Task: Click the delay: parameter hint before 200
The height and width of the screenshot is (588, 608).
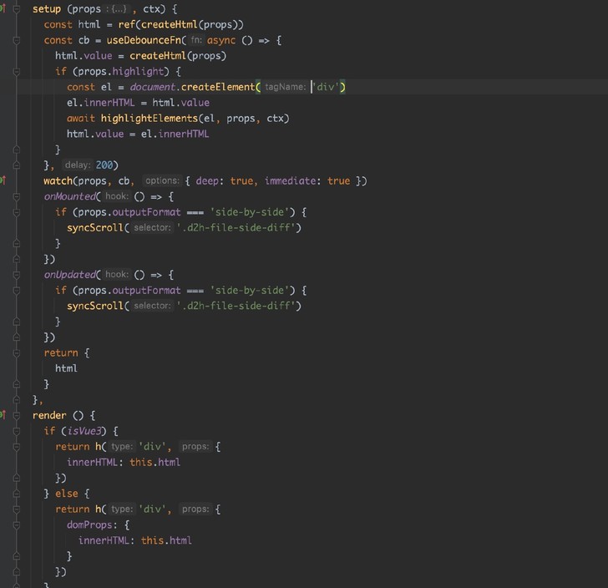Action: (78, 165)
